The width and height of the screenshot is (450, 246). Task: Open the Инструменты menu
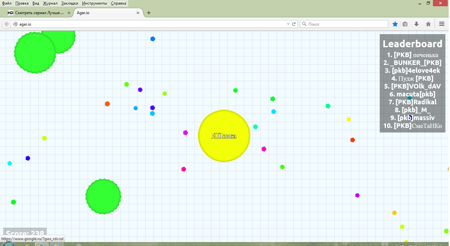95,3
